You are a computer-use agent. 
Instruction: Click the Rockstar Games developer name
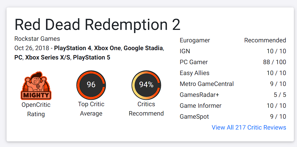(x=37, y=39)
